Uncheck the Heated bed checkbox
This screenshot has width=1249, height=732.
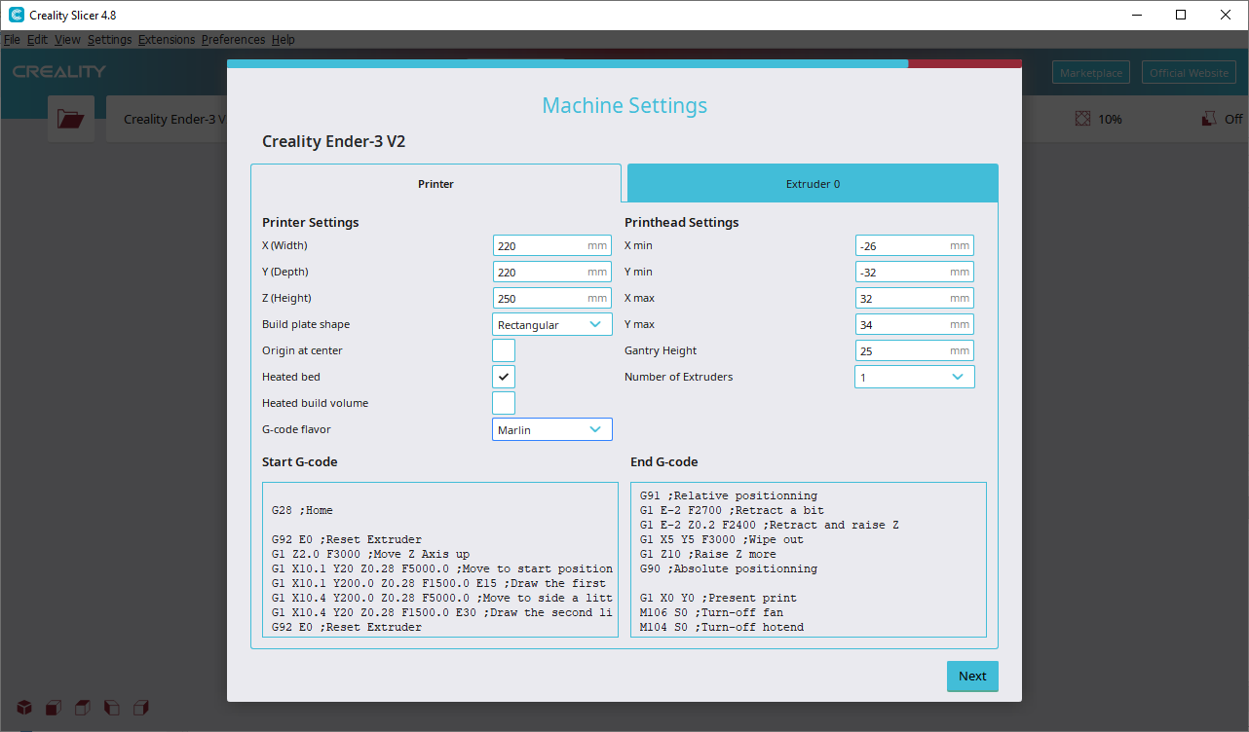pos(504,377)
